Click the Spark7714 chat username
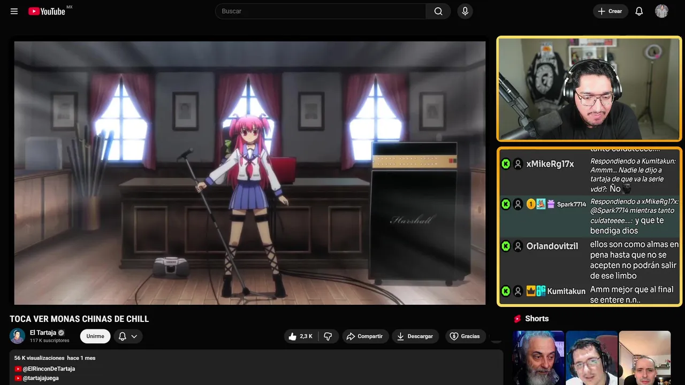Screen dimensions: 685x385 tap(572, 204)
